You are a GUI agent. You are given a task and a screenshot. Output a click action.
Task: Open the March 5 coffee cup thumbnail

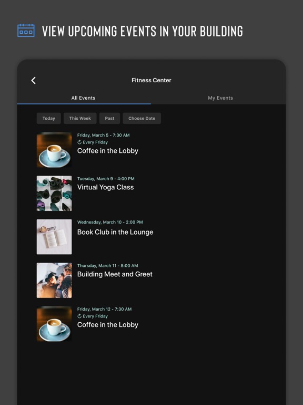(x=54, y=150)
